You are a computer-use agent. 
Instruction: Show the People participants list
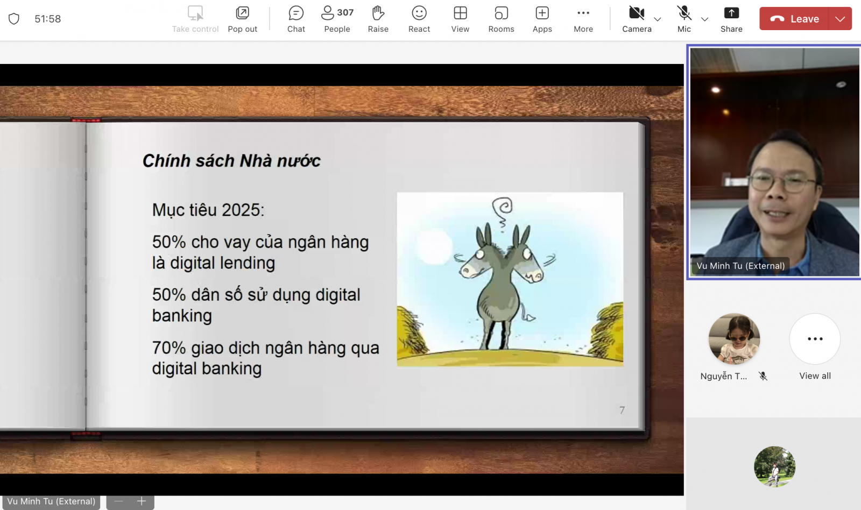click(337, 19)
